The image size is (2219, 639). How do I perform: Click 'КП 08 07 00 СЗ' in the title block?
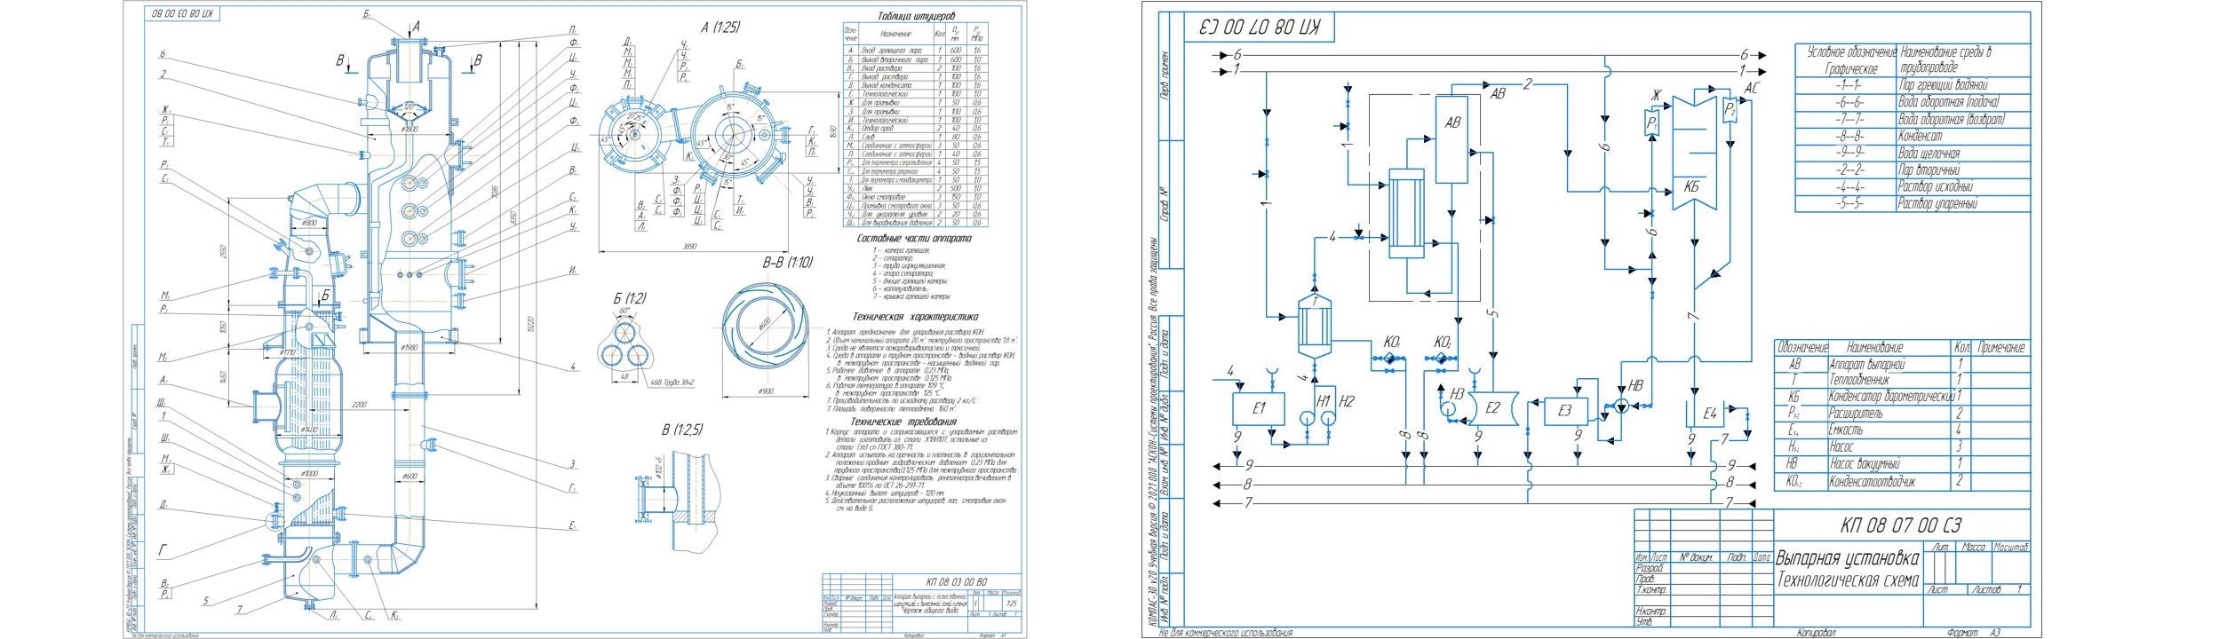point(1899,525)
